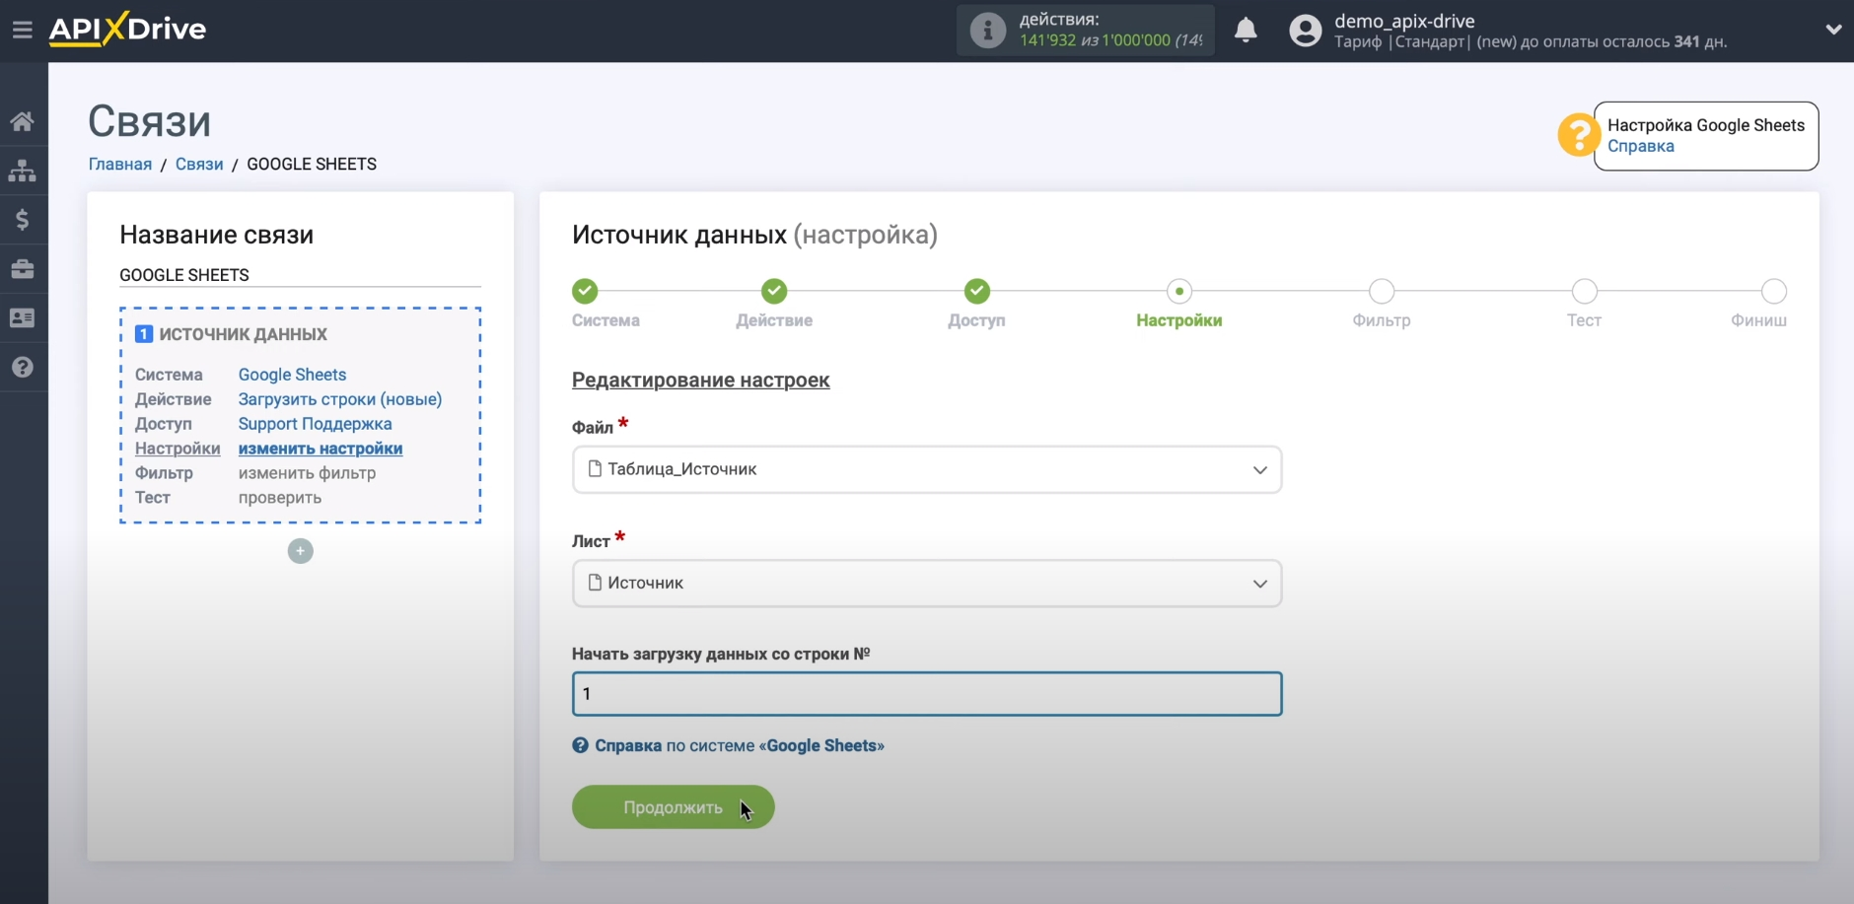Go to Доступ step

977,291
